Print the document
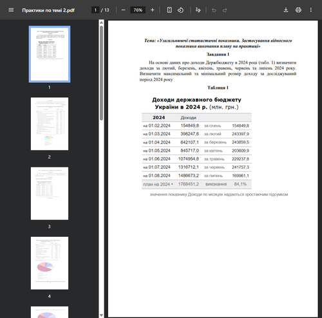The height and width of the screenshot is (318, 322). [298, 10]
